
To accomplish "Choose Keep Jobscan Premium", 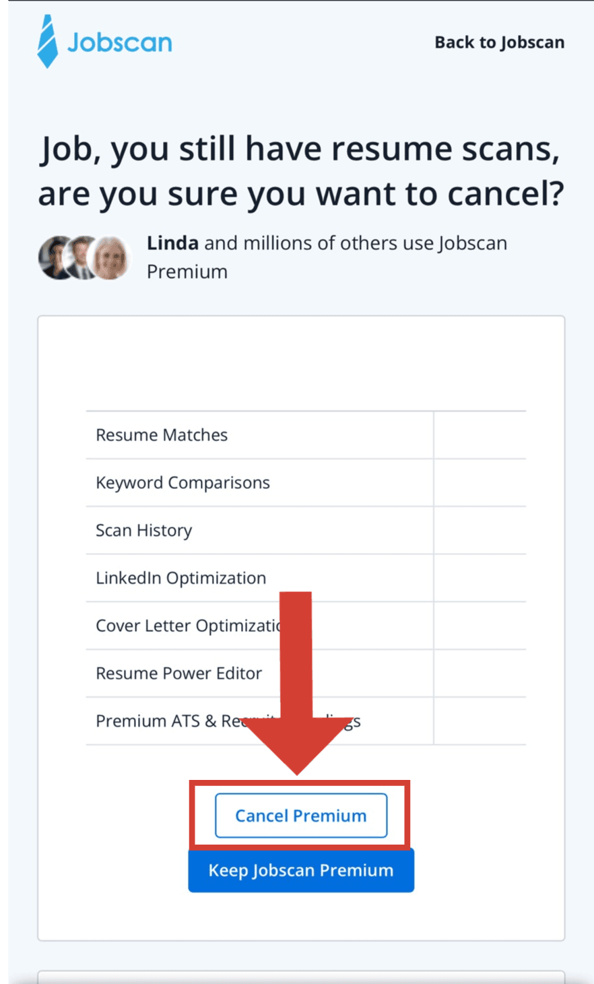I will (x=300, y=870).
